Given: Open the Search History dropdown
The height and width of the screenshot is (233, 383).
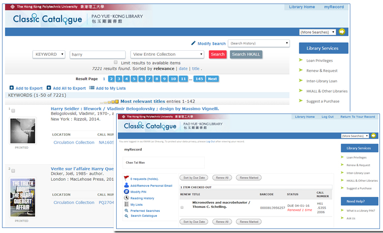Looking at the screenshot, I should pos(259,43).
